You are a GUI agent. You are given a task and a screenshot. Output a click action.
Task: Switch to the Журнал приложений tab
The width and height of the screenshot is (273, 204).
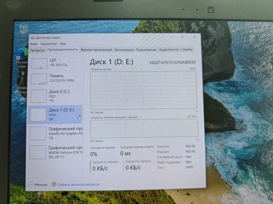pos(96,50)
